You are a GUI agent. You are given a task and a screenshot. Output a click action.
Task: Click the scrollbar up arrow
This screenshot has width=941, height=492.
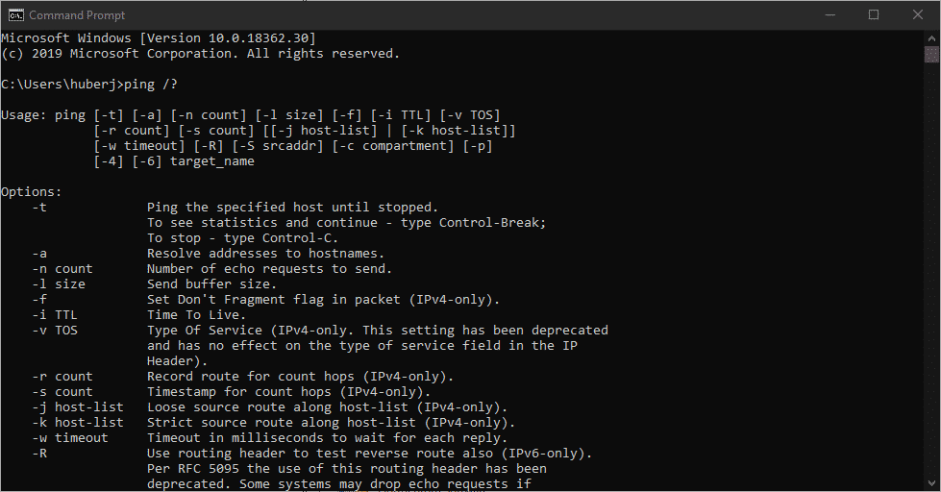[x=931, y=37]
